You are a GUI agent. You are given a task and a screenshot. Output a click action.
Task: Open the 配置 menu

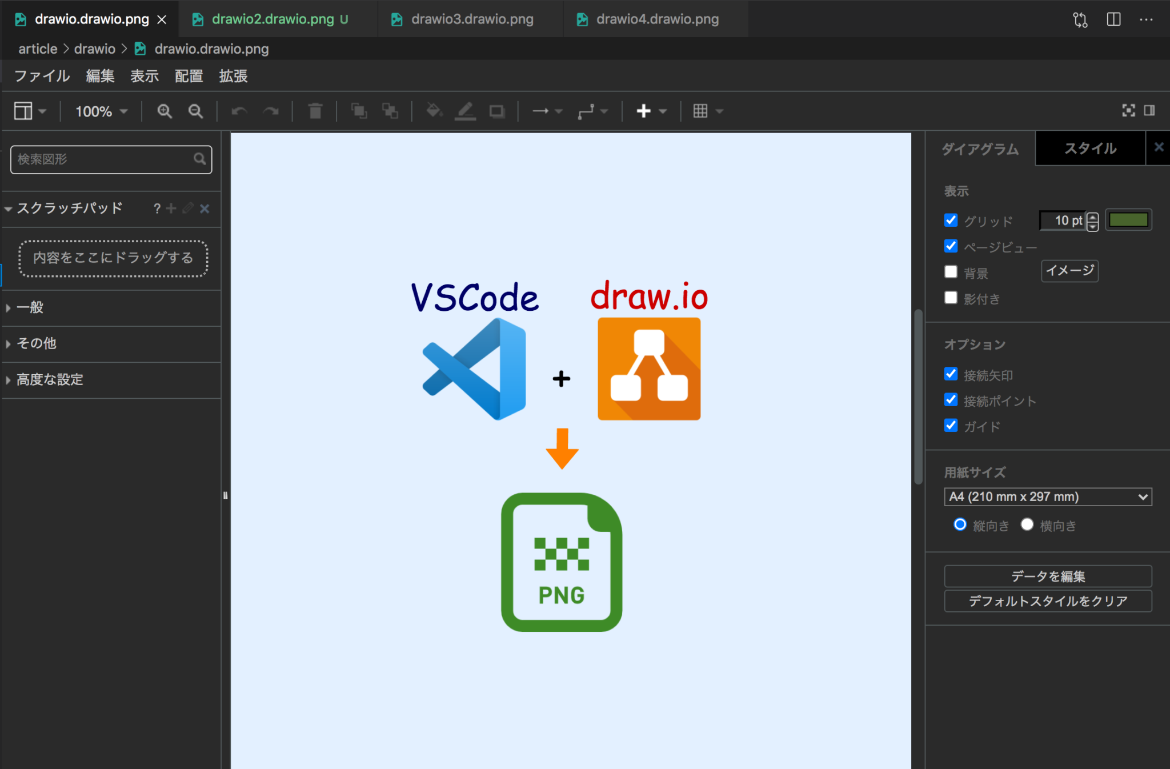189,76
